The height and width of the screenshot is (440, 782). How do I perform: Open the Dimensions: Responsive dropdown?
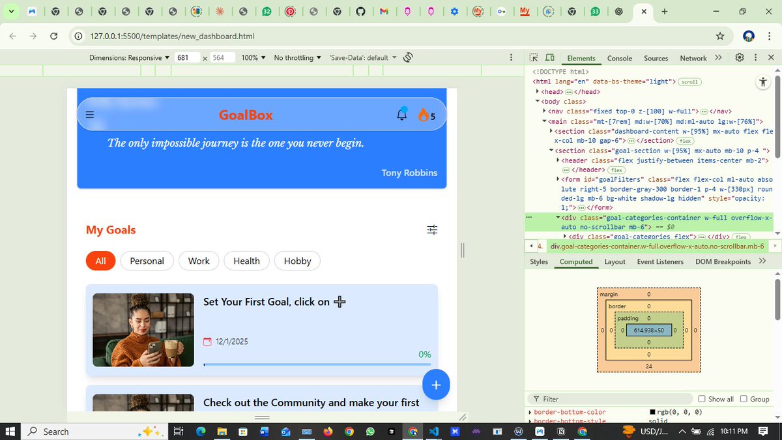129,57
